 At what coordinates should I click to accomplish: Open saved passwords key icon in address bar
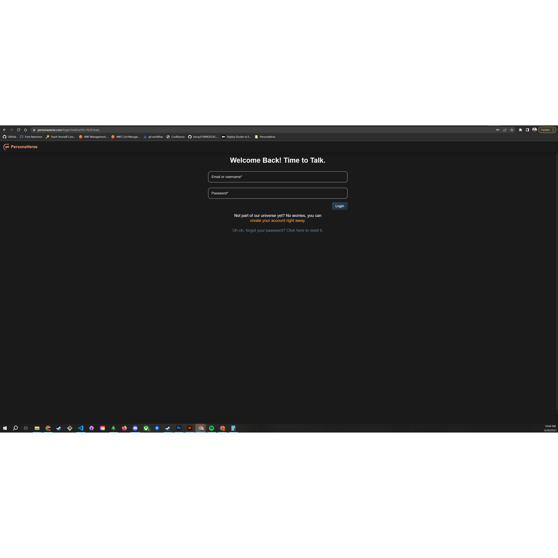click(498, 130)
